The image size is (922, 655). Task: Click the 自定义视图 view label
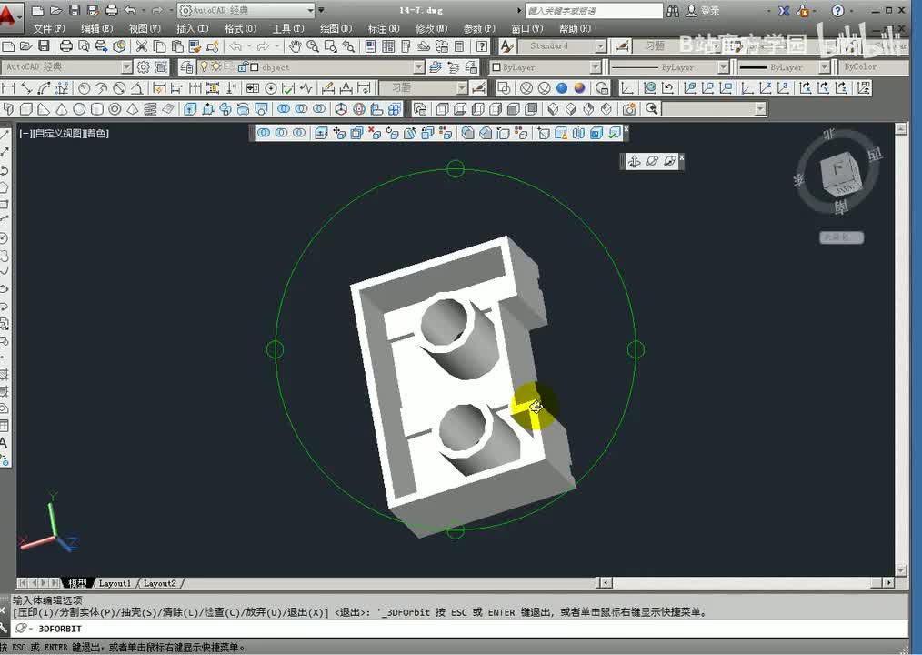[57, 134]
